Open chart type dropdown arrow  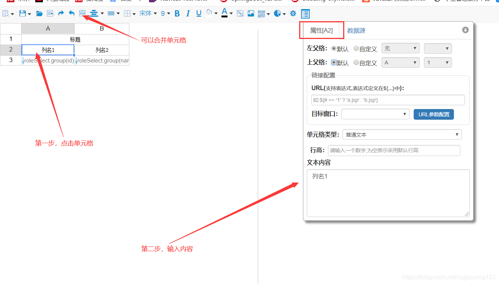284,14
